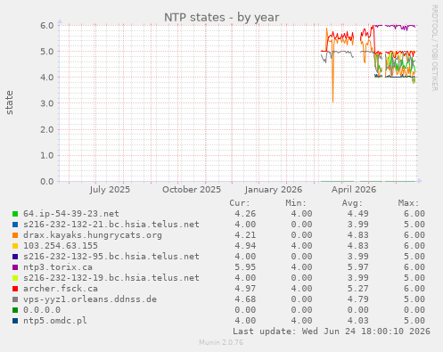Select the ntp5.omdc.pl legend label
443x352 pixels.
(55, 321)
